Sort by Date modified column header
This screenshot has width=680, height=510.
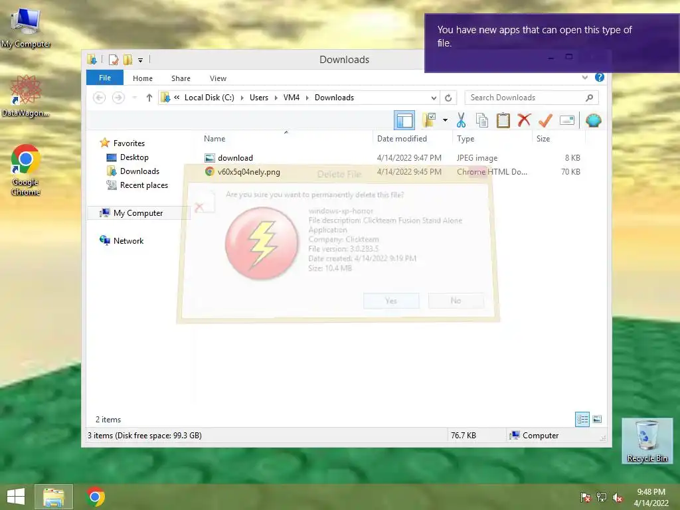412,138
